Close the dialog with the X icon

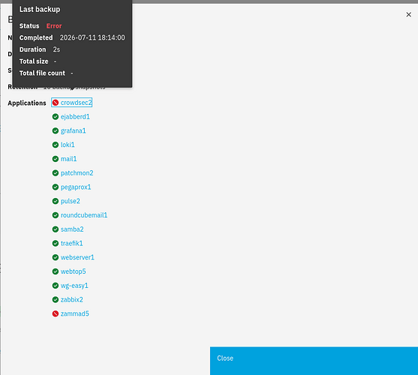click(x=408, y=15)
